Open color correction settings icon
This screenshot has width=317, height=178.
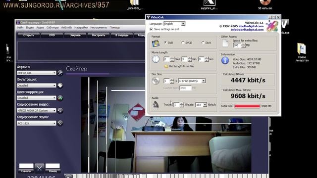click(60, 98)
